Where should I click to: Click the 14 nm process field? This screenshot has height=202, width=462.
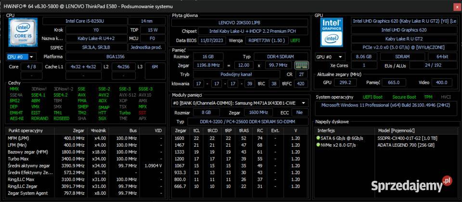[147, 21]
